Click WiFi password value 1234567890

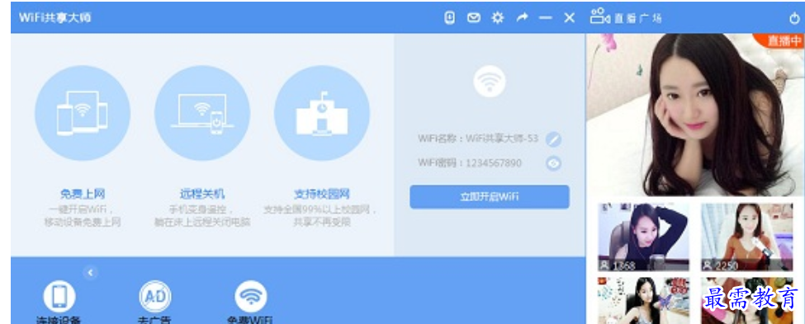[x=494, y=163]
